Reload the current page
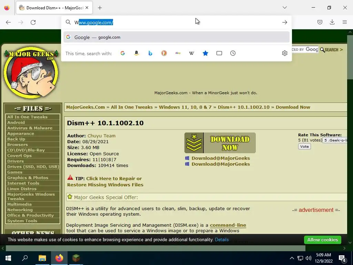This screenshot has height=265, width=353. (33, 22)
